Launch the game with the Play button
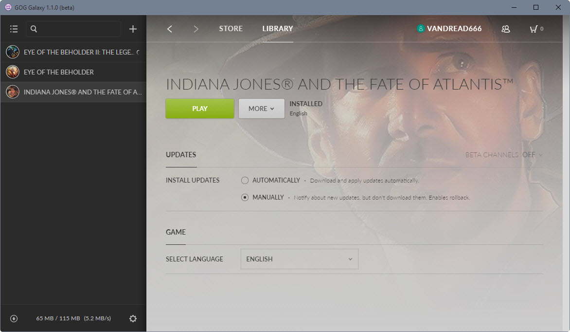Image resolution: width=570 pixels, height=332 pixels. tap(200, 109)
